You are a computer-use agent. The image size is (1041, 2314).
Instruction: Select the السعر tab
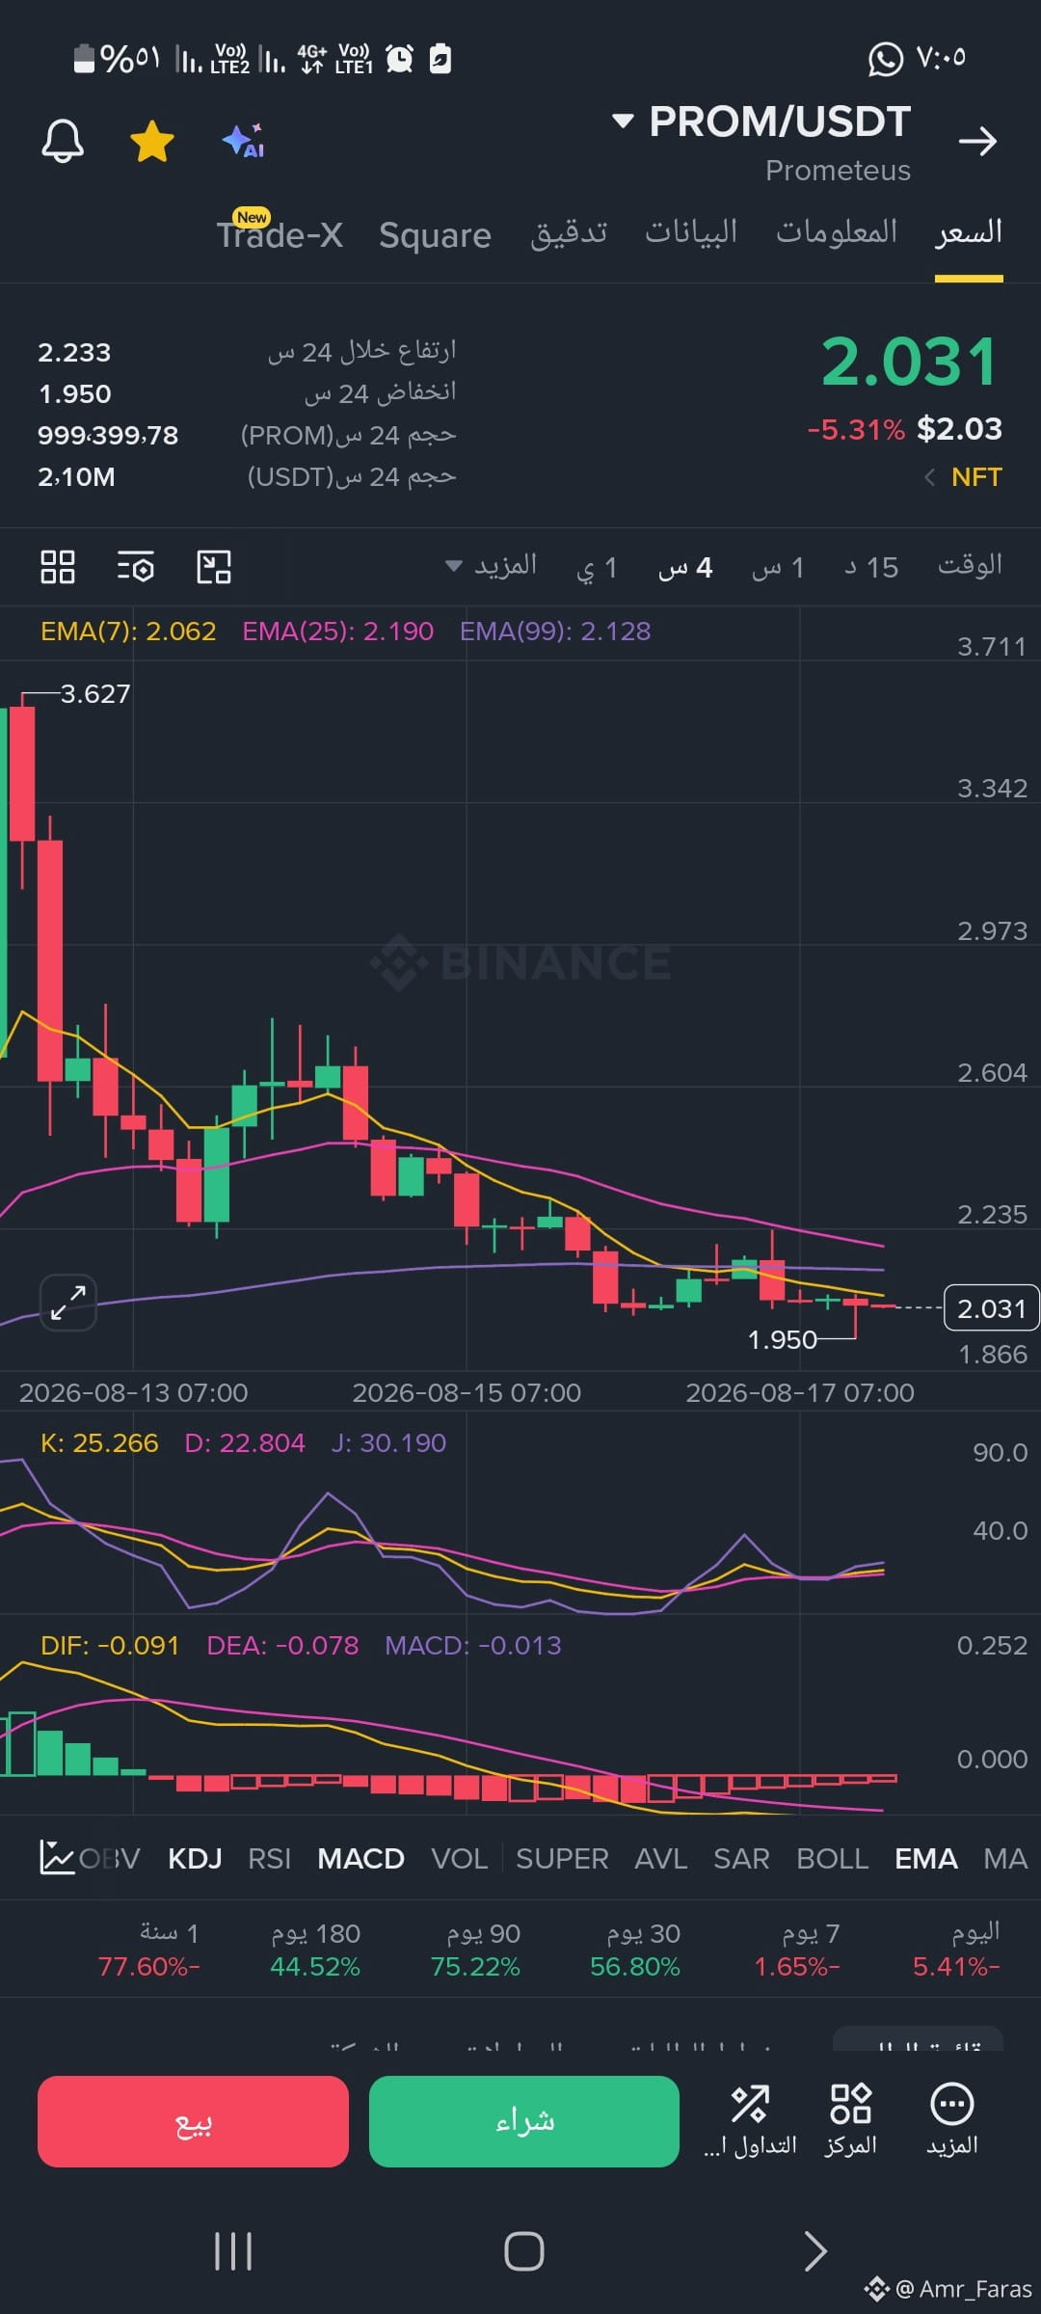[x=969, y=232]
